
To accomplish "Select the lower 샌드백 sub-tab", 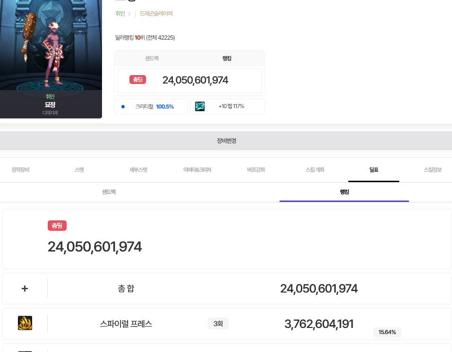I will coord(109,192).
